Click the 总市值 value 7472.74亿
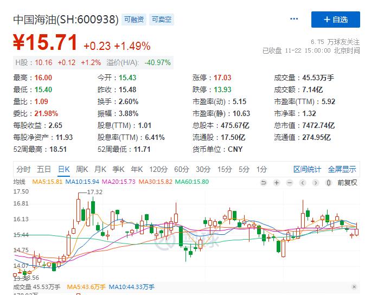Viewport: 371px width, 295px height. tap(318, 125)
